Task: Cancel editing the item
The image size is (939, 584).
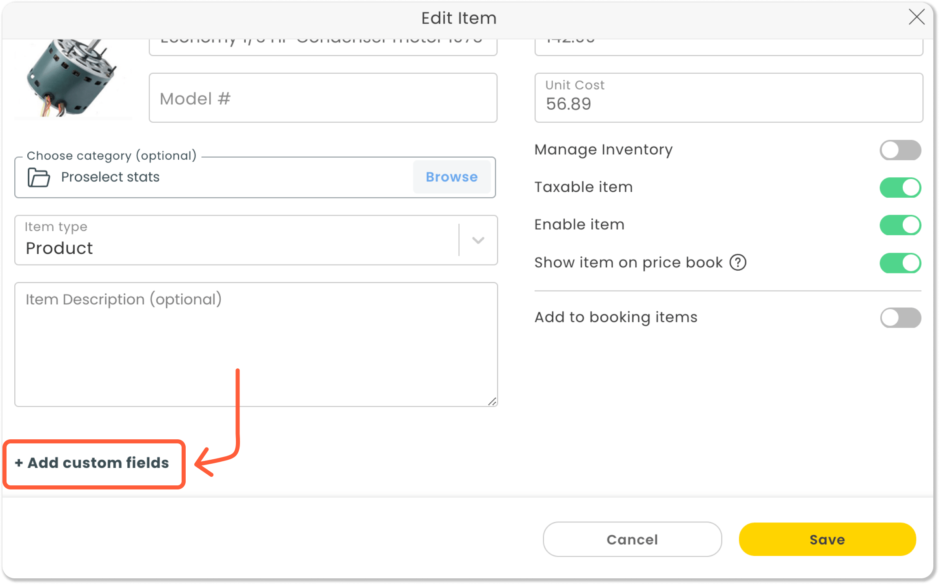Action: click(632, 539)
